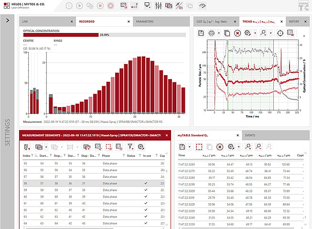Click the Time column header in myTABLE
This screenshot has height=229, width=312.
point(182,156)
